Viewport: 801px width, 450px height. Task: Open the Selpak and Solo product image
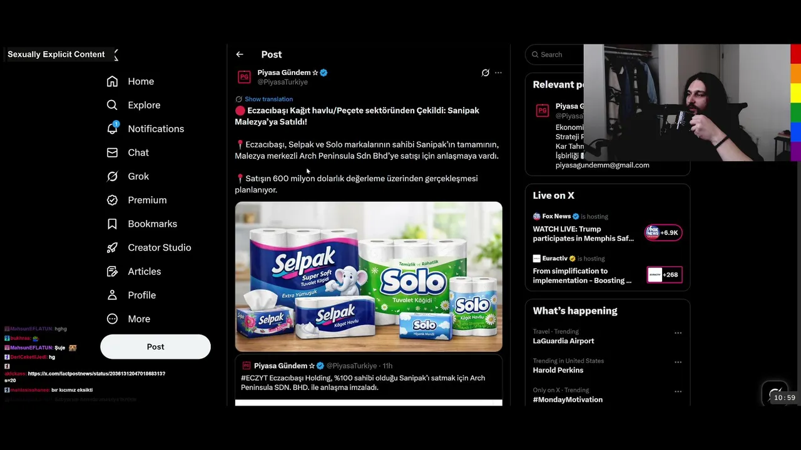pyautogui.click(x=369, y=276)
